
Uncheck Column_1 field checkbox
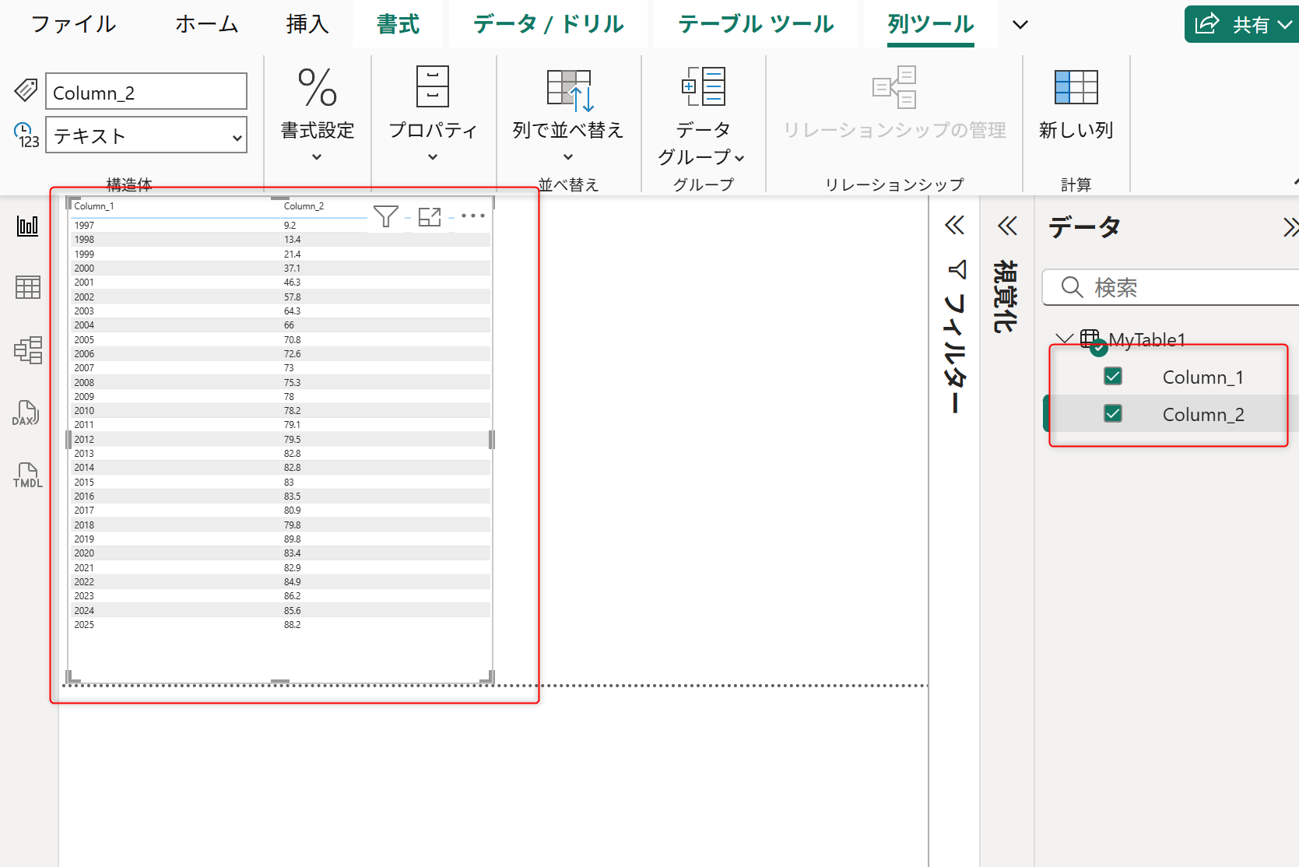(1113, 377)
